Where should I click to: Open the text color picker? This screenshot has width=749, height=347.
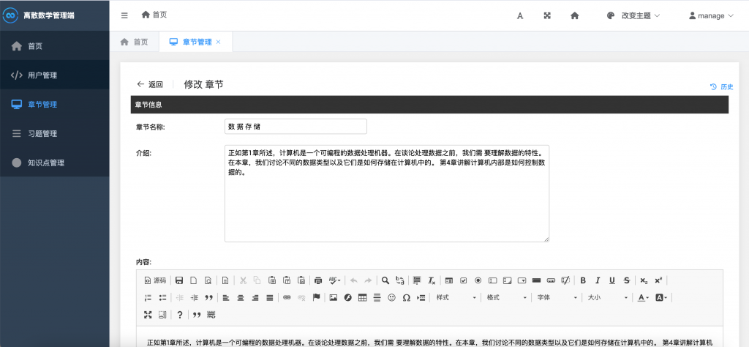pyautogui.click(x=644, y=297)
